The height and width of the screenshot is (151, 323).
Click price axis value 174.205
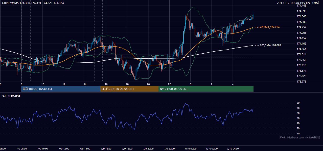pos(302,33)
